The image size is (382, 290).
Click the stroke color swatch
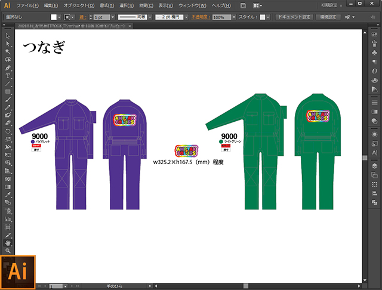point(67,17)
